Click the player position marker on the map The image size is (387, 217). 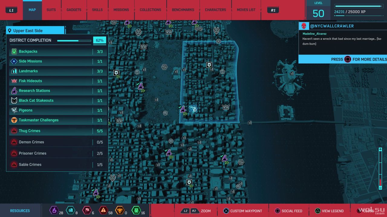[193, 109]
